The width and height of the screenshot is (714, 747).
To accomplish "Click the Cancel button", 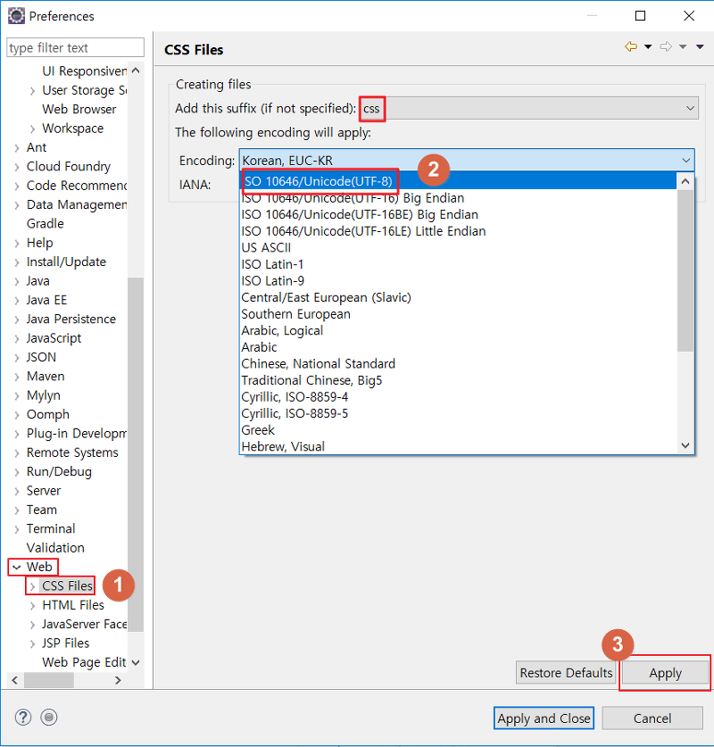I will click(x=652, y=718).
